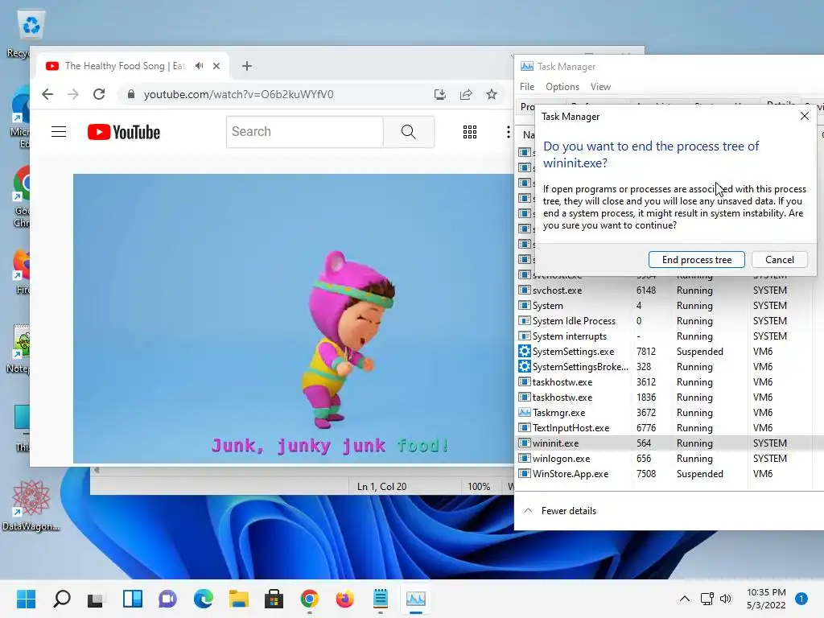Image resolution: width=824 pixels, height=618 pixels.
Task: Open Task View on taskbar
Action: click(x=95, y=599)
